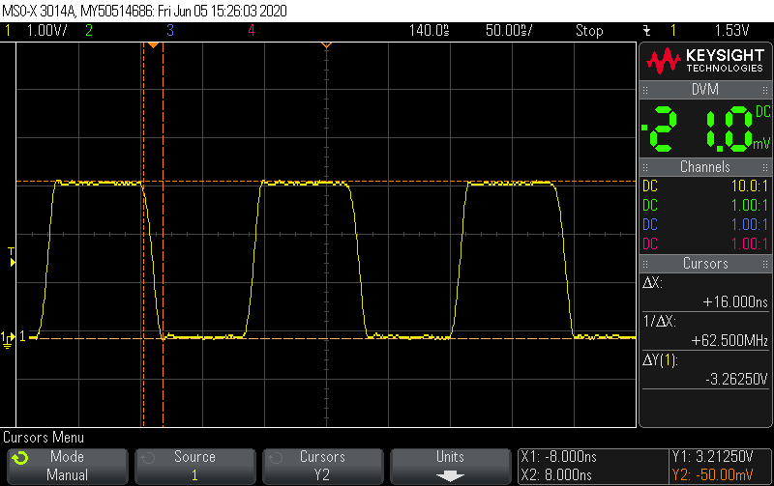
Task: Click the Stop run status
Action: pyautogui.click(x=589, y=31)
